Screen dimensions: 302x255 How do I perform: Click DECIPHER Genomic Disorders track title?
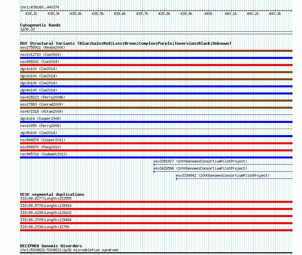pyautogui.click(x=51, y=246)
